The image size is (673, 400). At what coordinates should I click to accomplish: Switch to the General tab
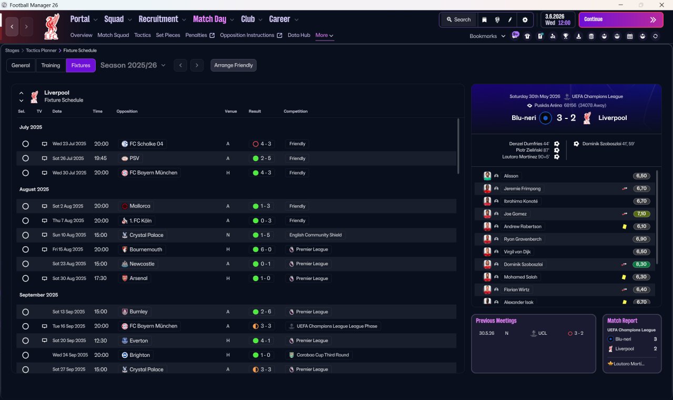(x=21, y=65)
